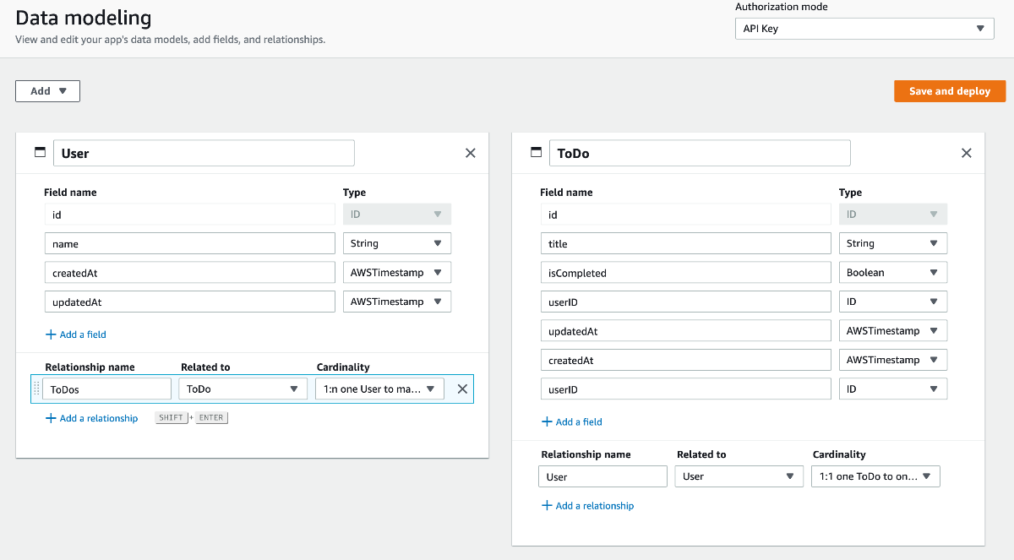
Task: Open the Add dropdown menu
Action: [47, 91]
